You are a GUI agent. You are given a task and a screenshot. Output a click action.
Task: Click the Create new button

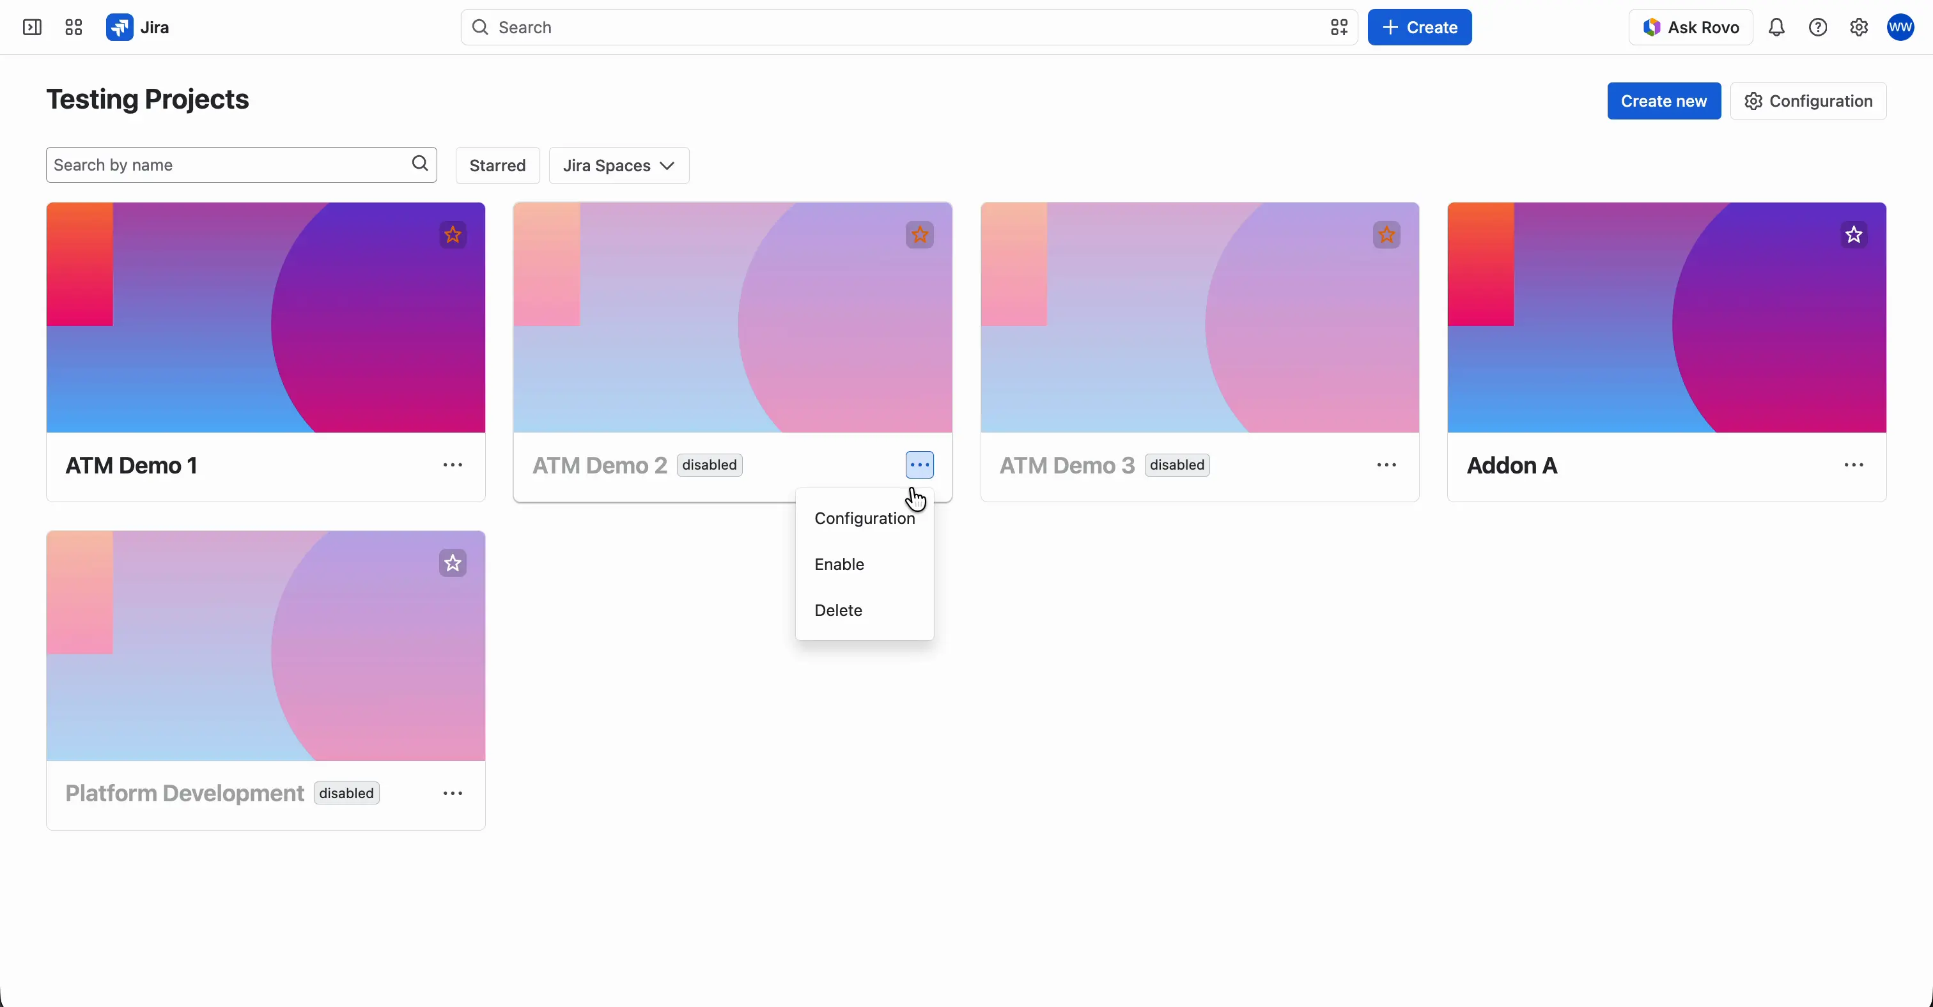point(1664,101)
